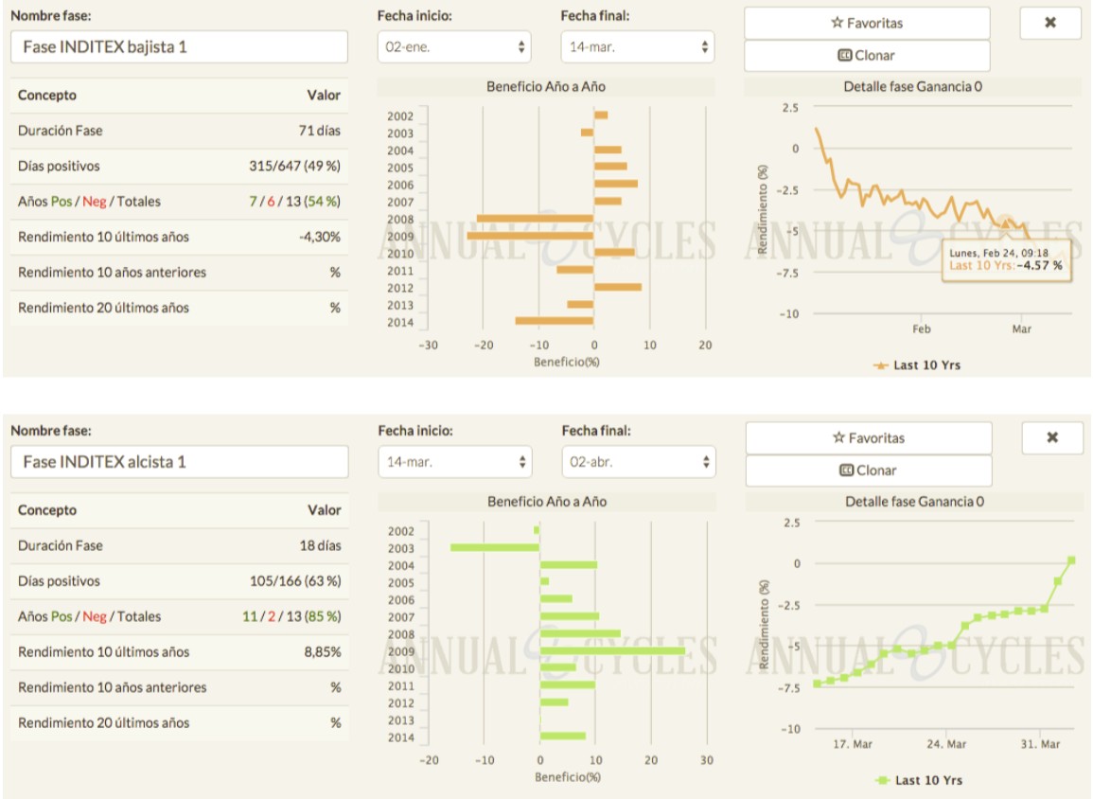
Task: Close the Fase INDITEX bajista 1 panel
Action: [1050, 23]
